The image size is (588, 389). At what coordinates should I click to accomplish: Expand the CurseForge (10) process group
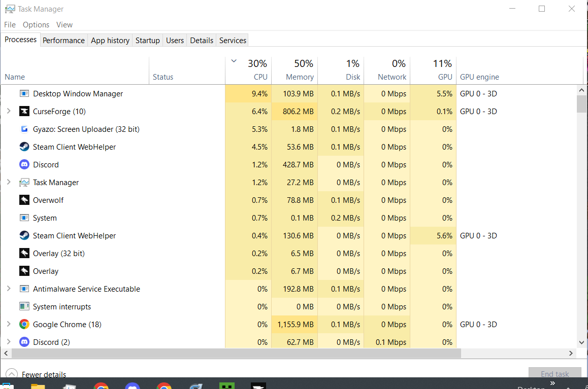[9, 111]
